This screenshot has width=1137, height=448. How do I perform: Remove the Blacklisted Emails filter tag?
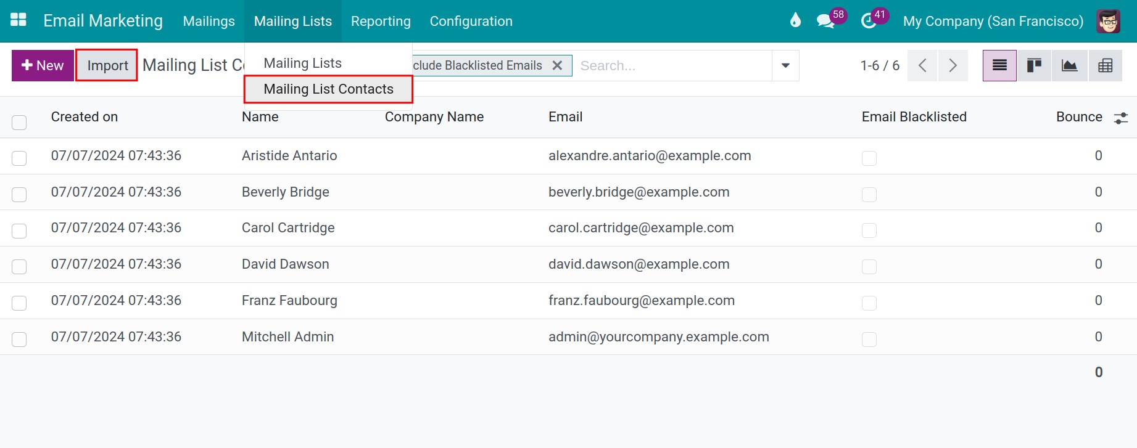[x=557, y=65]
